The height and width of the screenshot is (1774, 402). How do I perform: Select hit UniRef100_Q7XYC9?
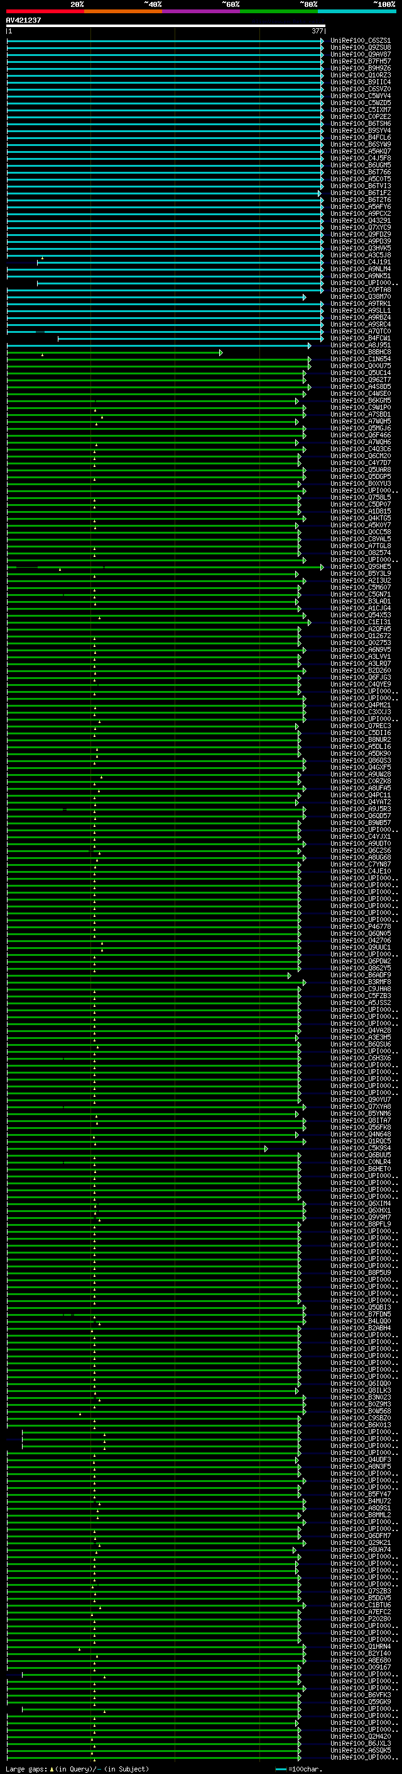(360, 227)
